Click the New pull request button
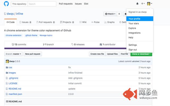 tap(33, 54)
